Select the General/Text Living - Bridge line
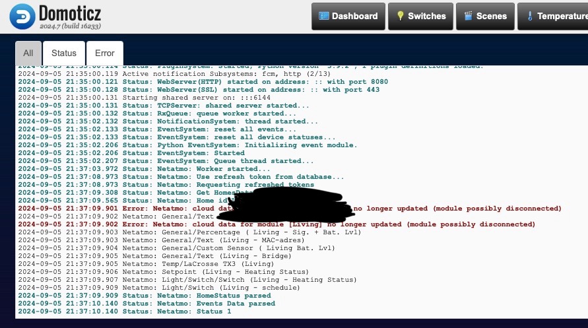 (x=155, y=256)
